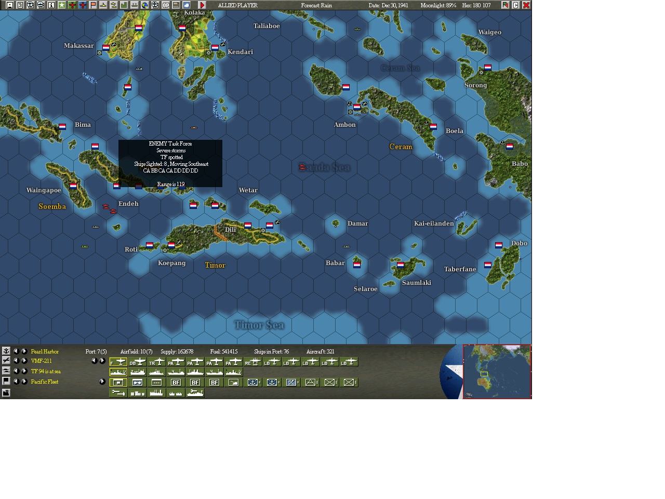This screenshot has width=665, height=499.
Task: Go to previous HQ before Pacific Fleet
Action: (x=16, y=382)
